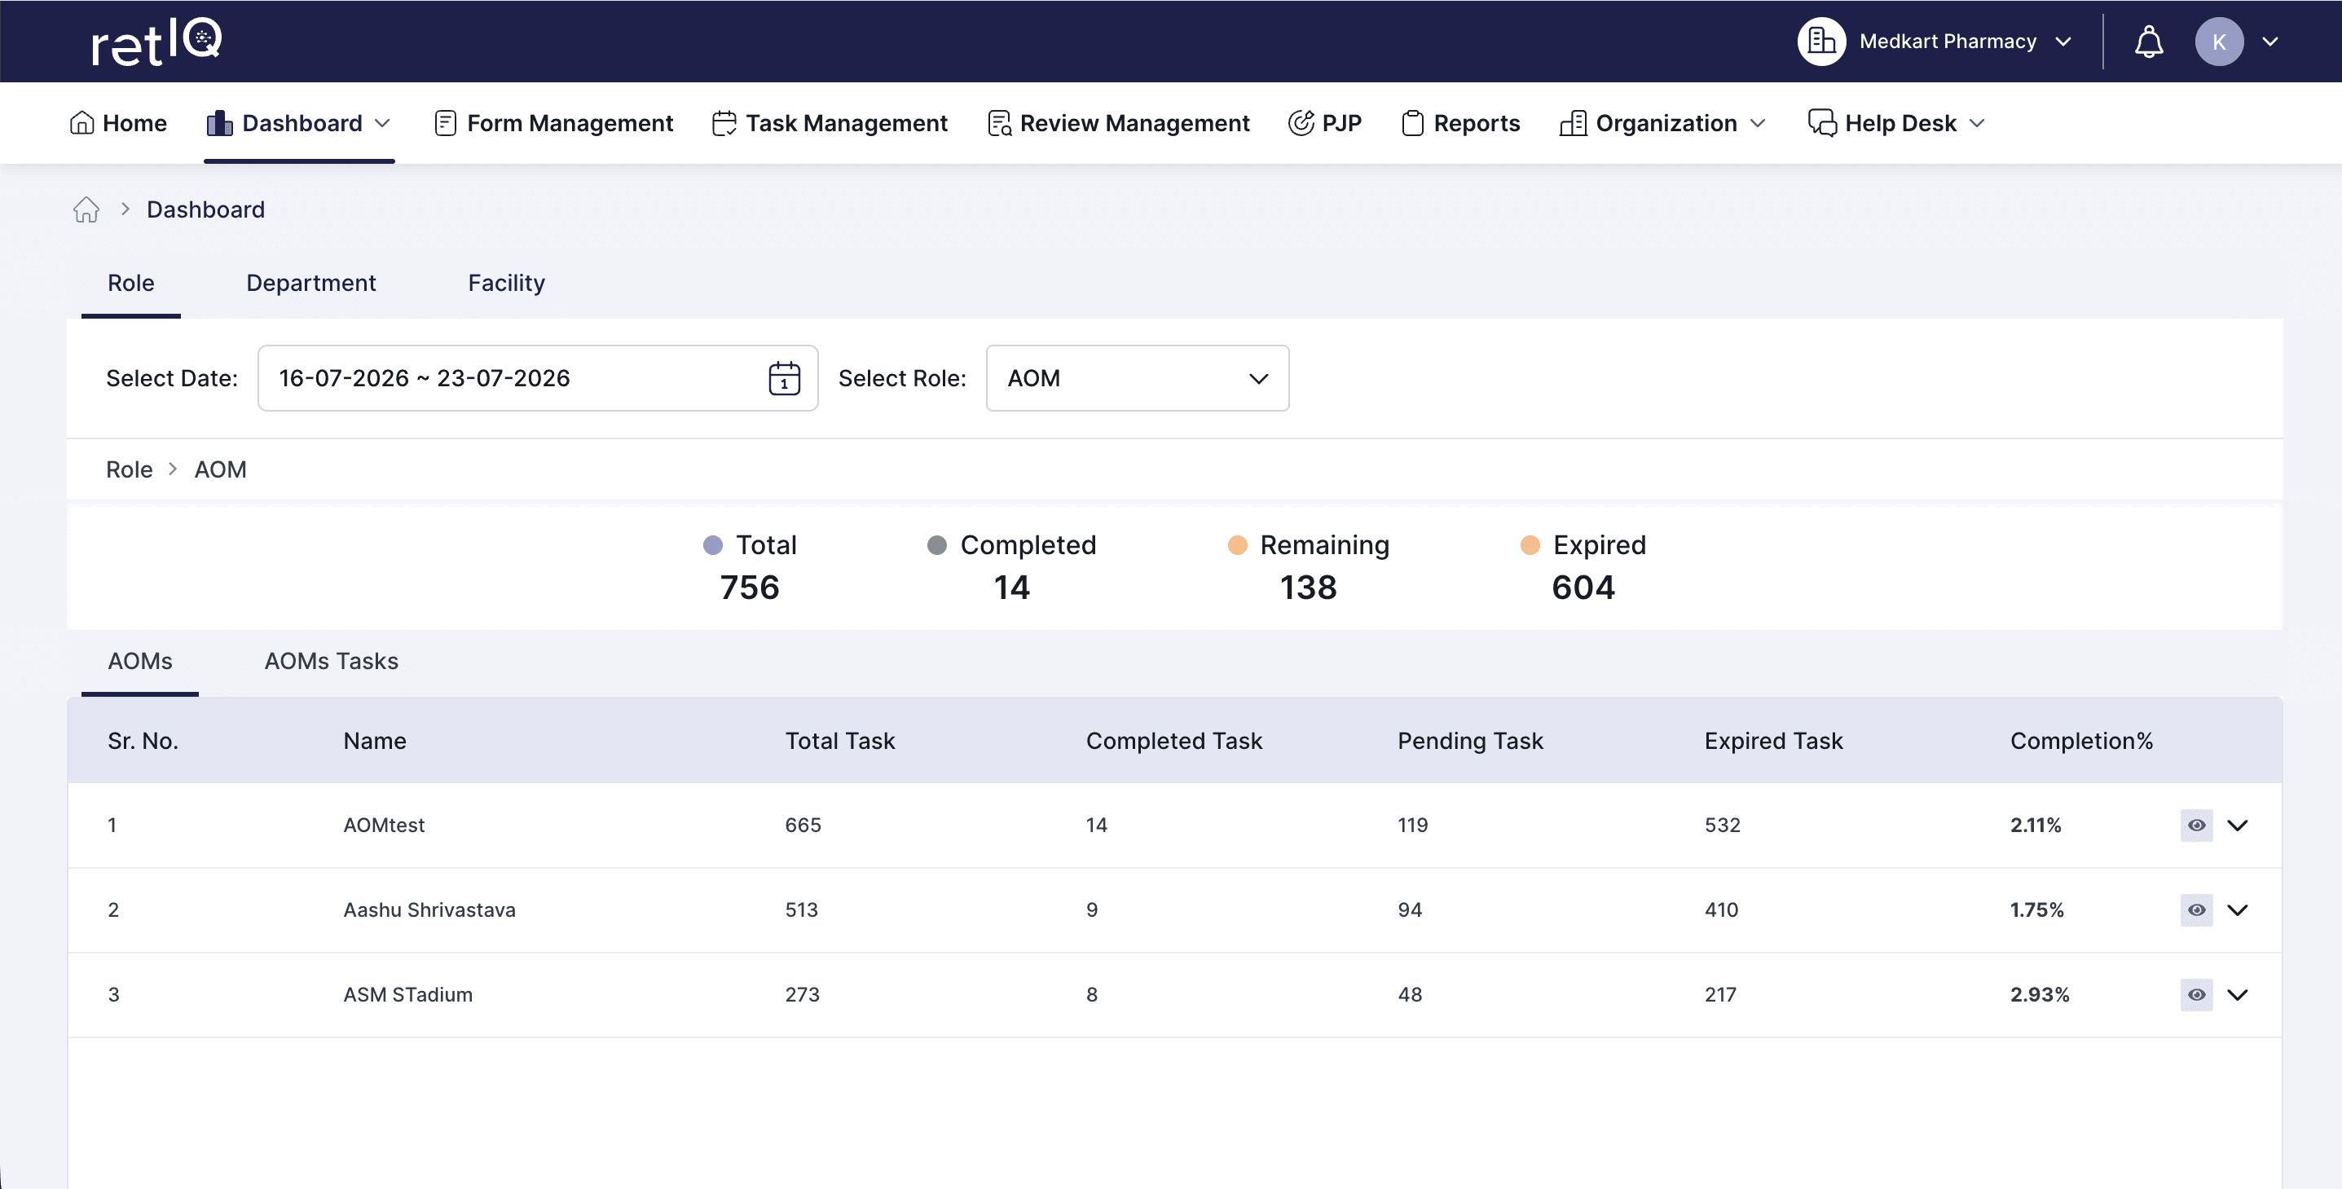Open the date picker calendar icon

(x=784, y=378)
